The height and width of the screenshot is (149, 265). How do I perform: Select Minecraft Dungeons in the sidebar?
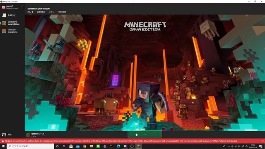[x=12, y=31]
